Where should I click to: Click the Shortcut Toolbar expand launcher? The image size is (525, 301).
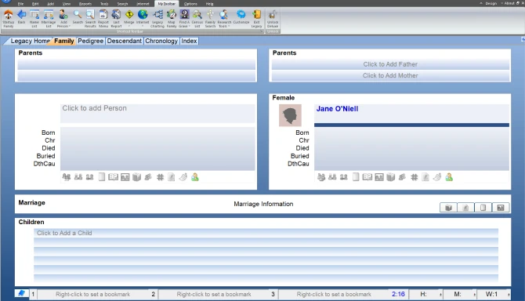(262, 31)
